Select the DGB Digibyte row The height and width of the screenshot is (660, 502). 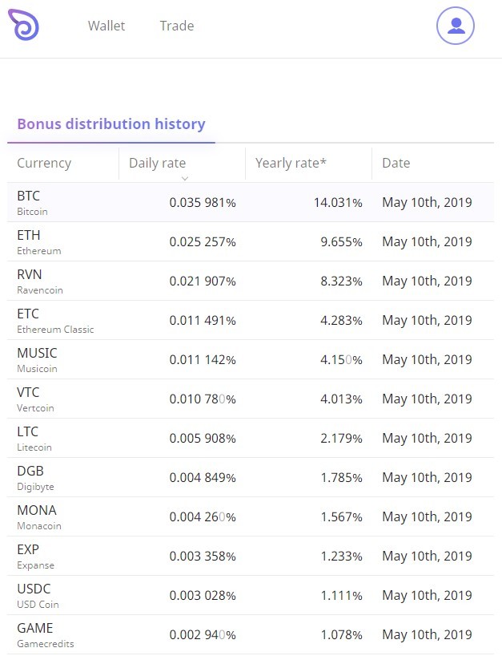251,477
